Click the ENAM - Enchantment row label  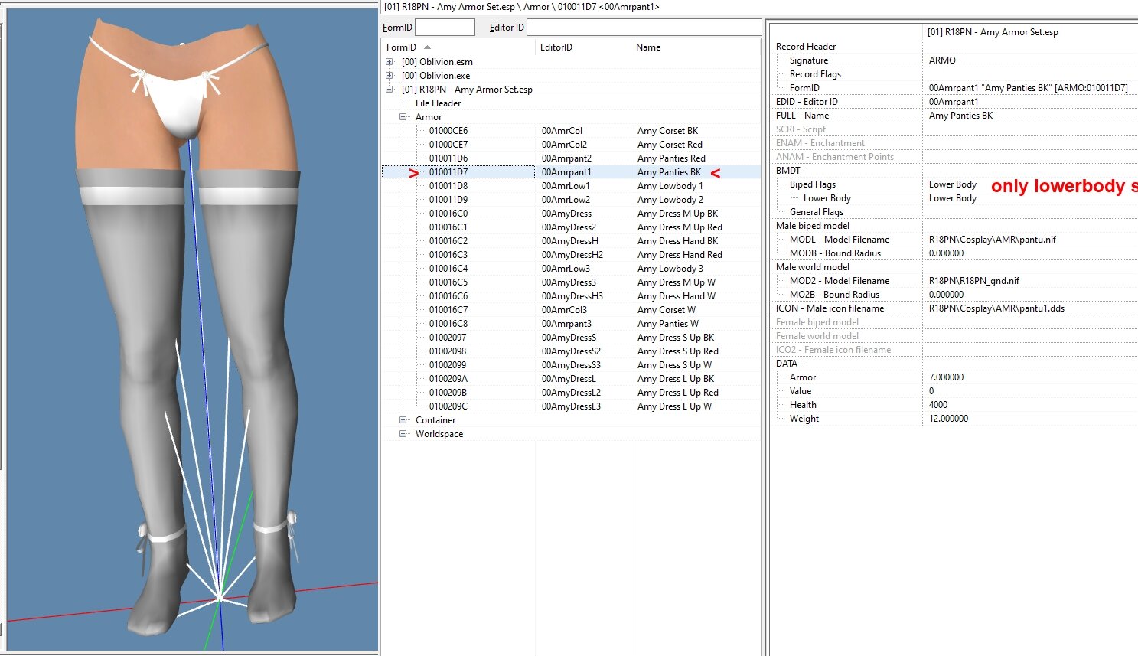point(820,143)
